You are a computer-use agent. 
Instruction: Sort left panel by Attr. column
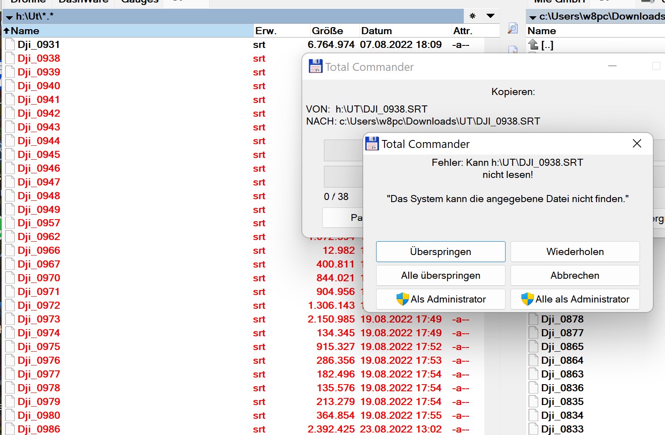pos(475,31)
